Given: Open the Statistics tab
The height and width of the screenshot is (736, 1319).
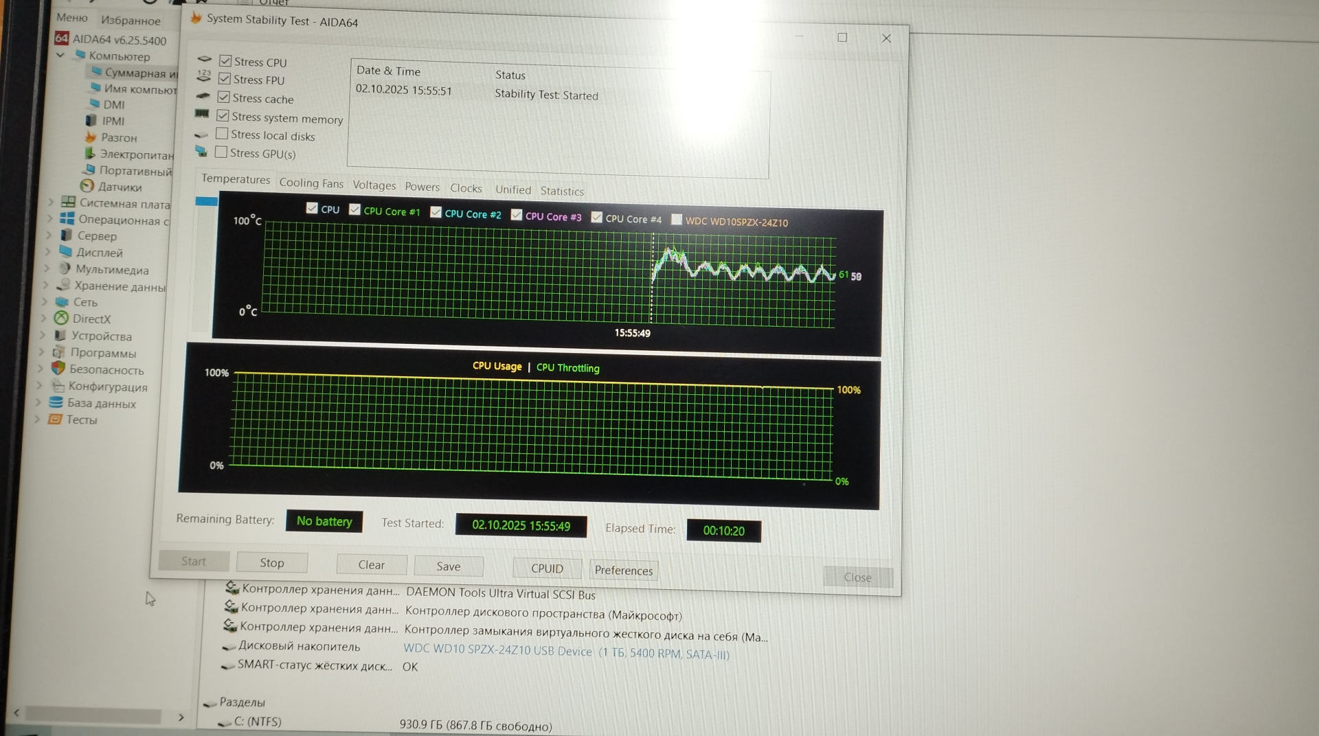Looking at the screenshot, I should [561, 192].
